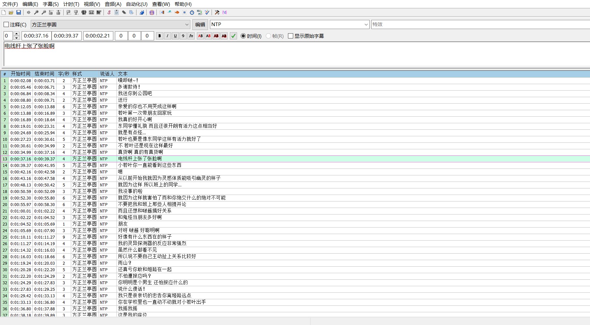Viewport: 590px width, 325px height.
Task: Save subtitles with floppy disk icon
Action: click(x=19, y=12)
